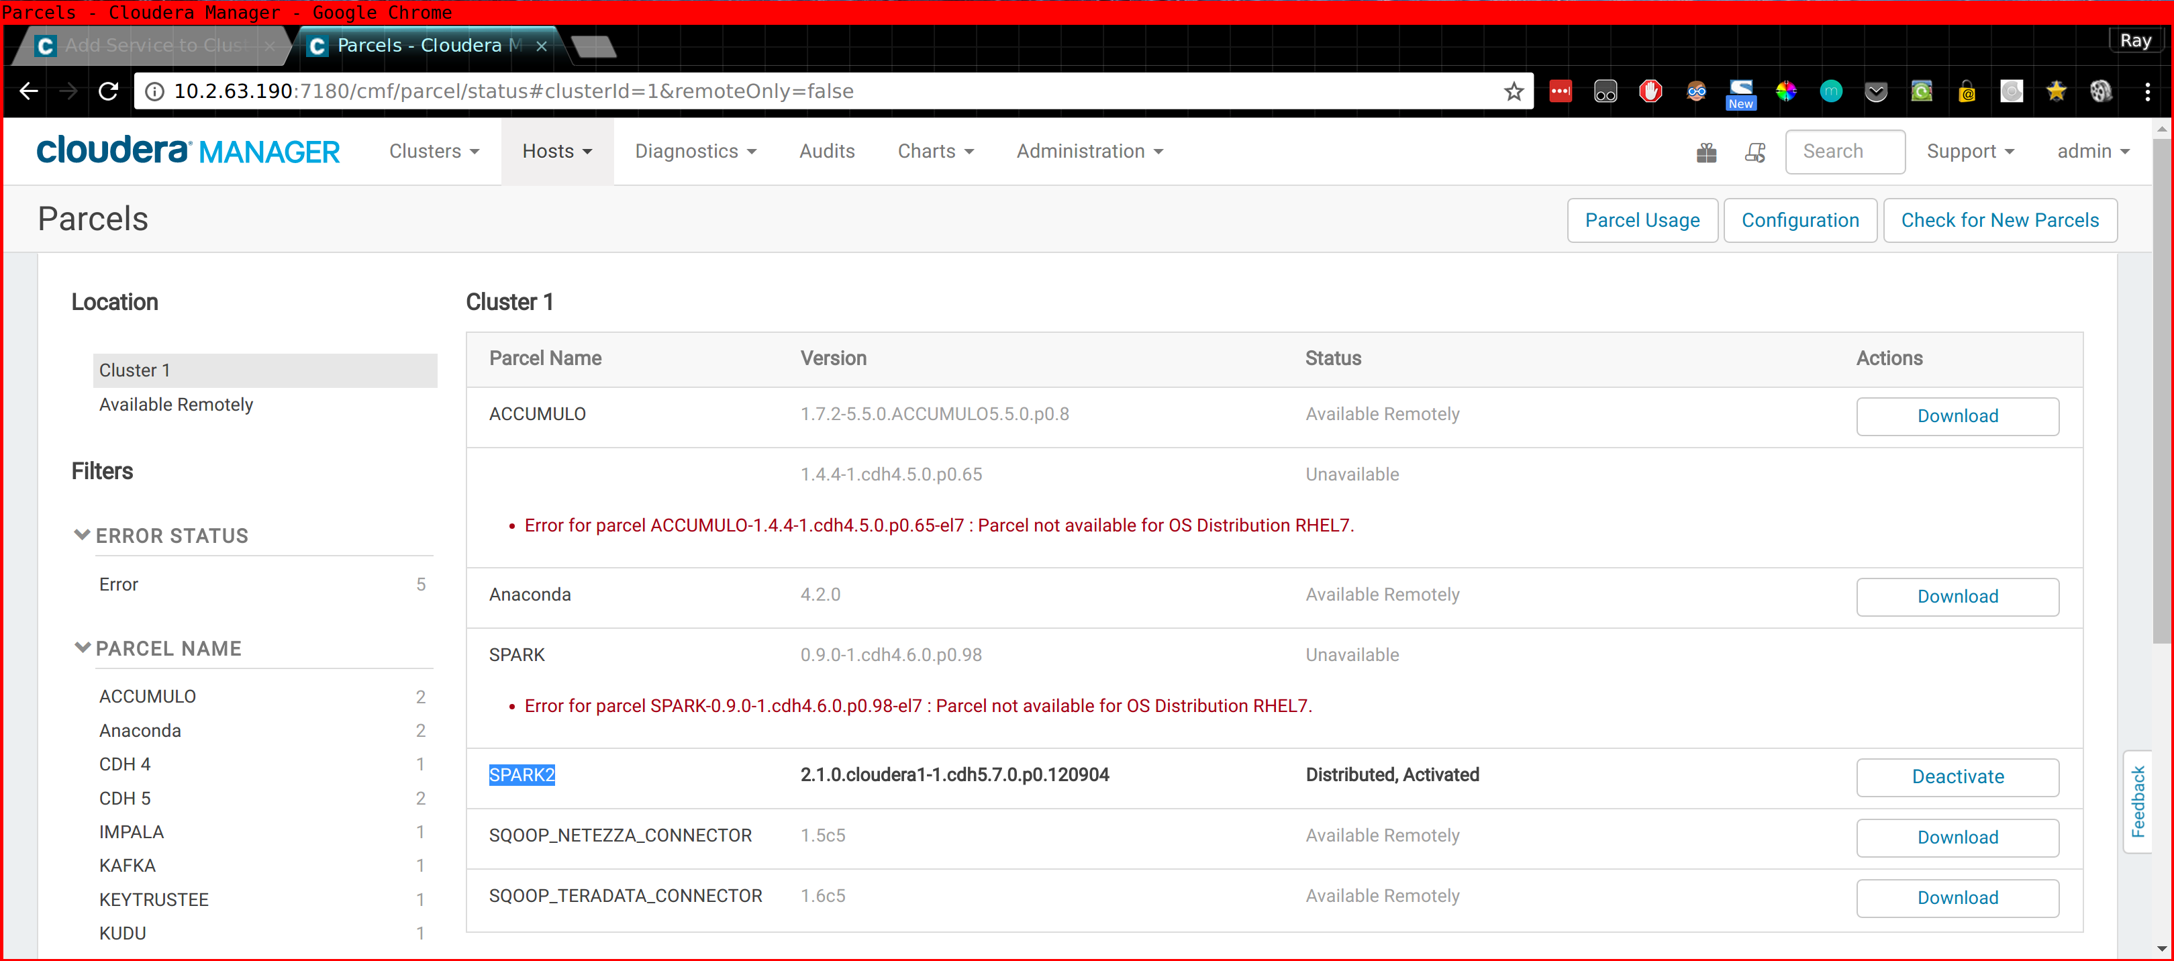
Task: Click the Ray profile button
Action: pos(2135,40)
